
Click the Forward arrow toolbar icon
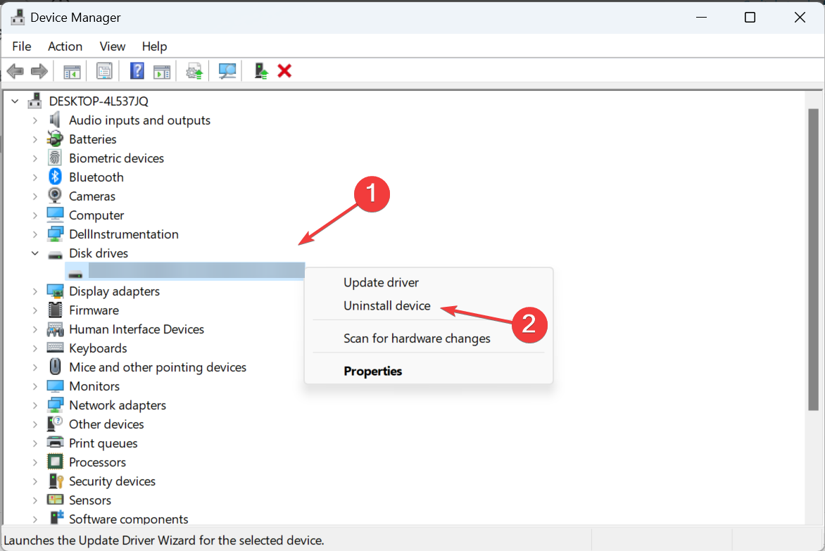coord(39,71)
